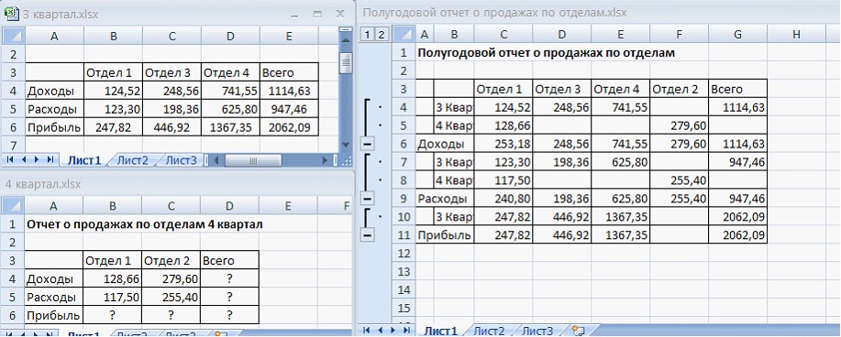Go to last sheet in Полугодовой отчет workbook
The image size is (841, 337).
(x=406, y=330)
